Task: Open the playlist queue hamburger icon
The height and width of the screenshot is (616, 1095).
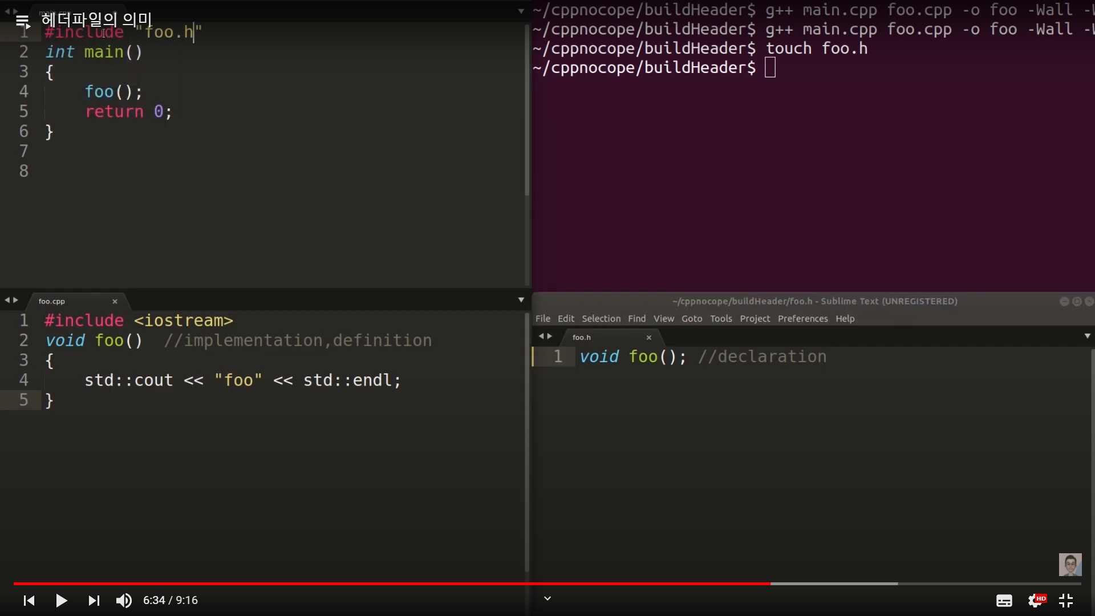Action: pyautogui.click(x=23, y=22)
